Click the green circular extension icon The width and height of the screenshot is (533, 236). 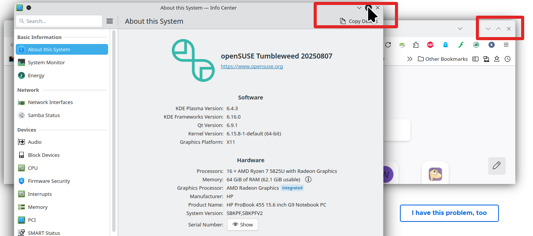[x=476, y=45]
